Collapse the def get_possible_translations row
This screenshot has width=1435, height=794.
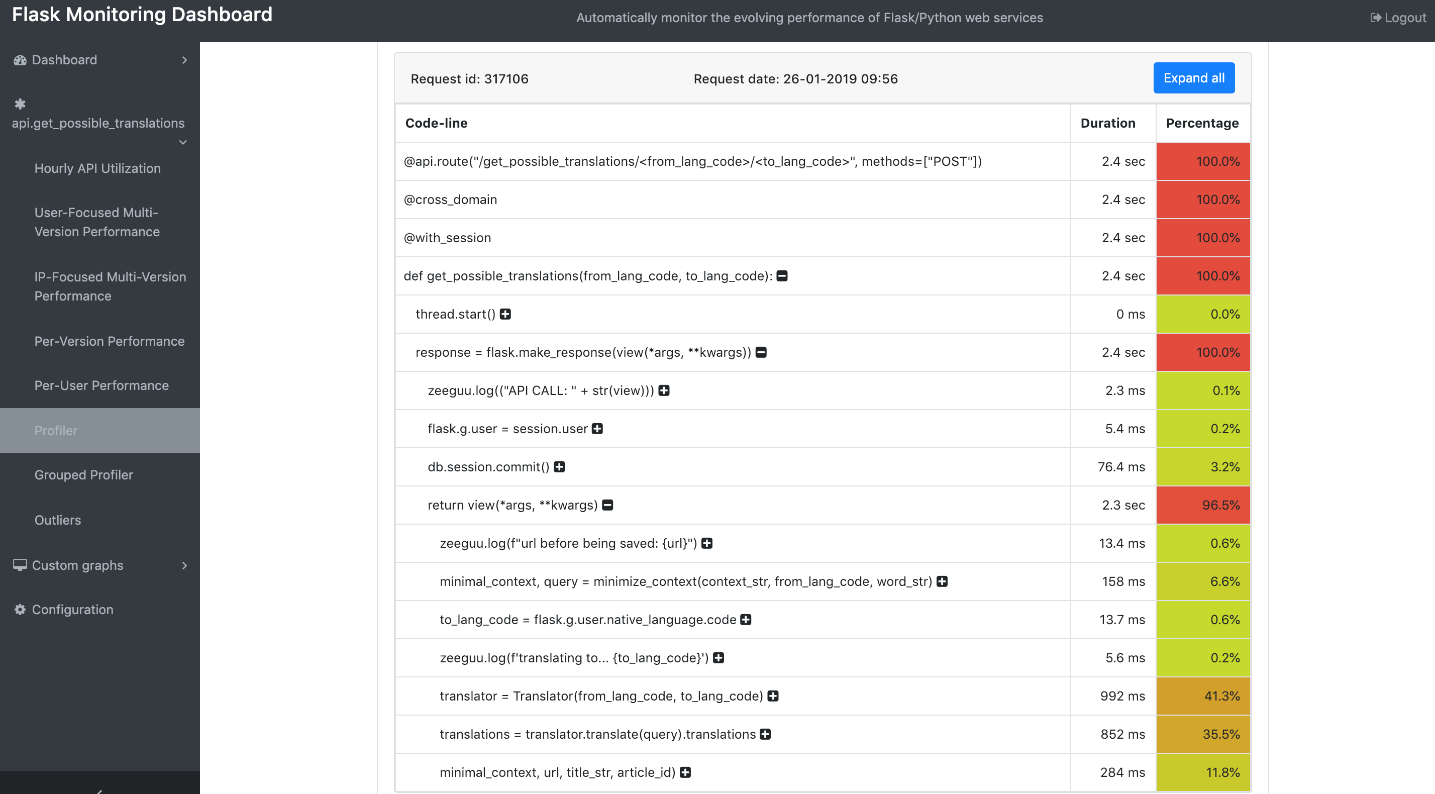click(x=782, y=276)
